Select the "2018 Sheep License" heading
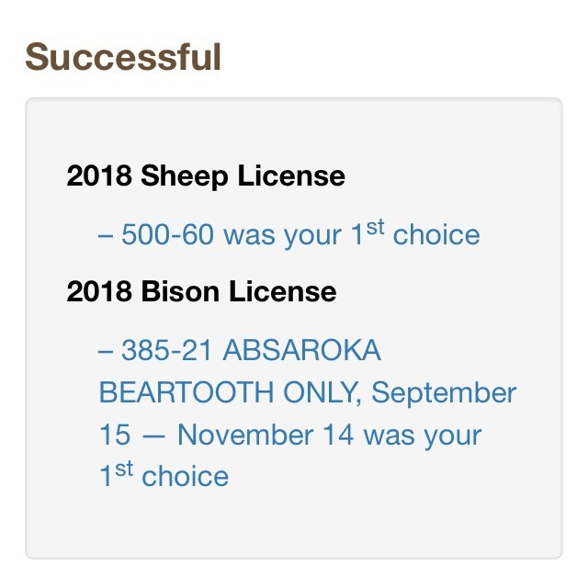588x588 pixels. [x=206, y=175]
